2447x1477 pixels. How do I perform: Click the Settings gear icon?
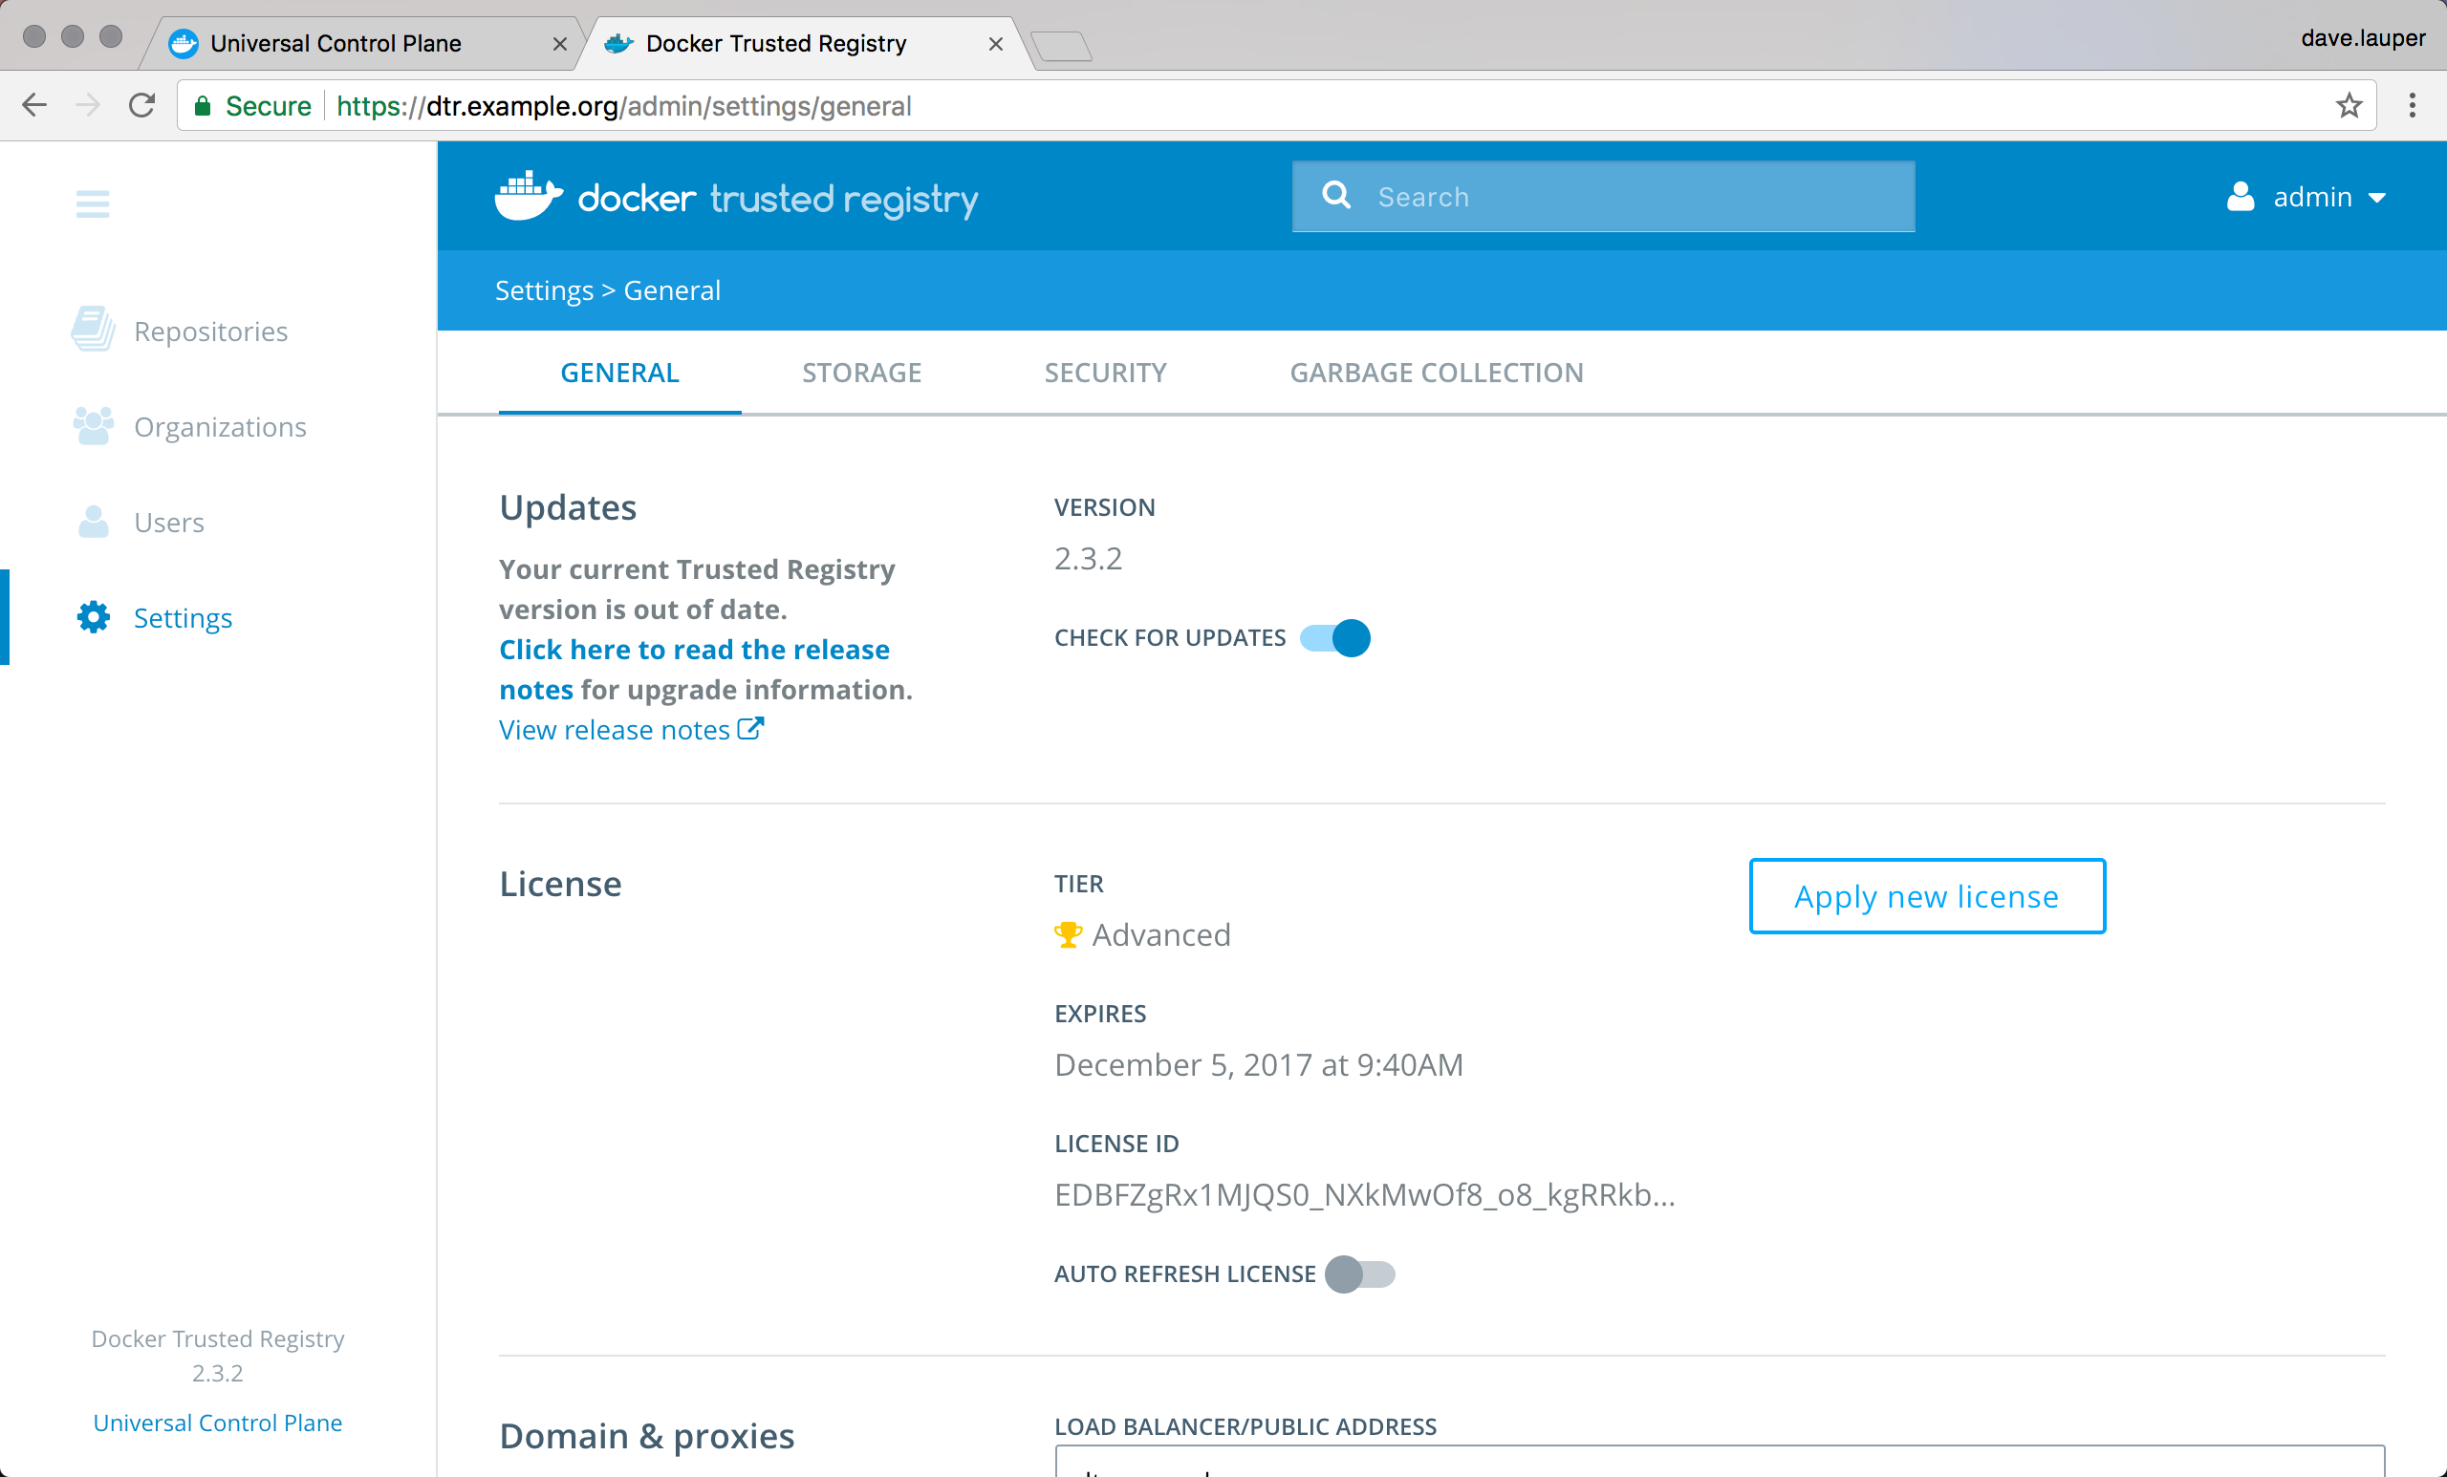pyautogui.click(x=93, y=616)
